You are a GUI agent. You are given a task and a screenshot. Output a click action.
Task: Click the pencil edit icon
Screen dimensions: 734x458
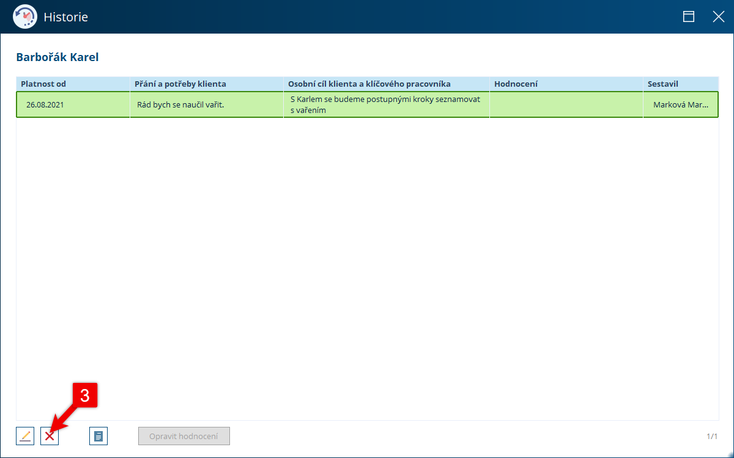(25, 436)
